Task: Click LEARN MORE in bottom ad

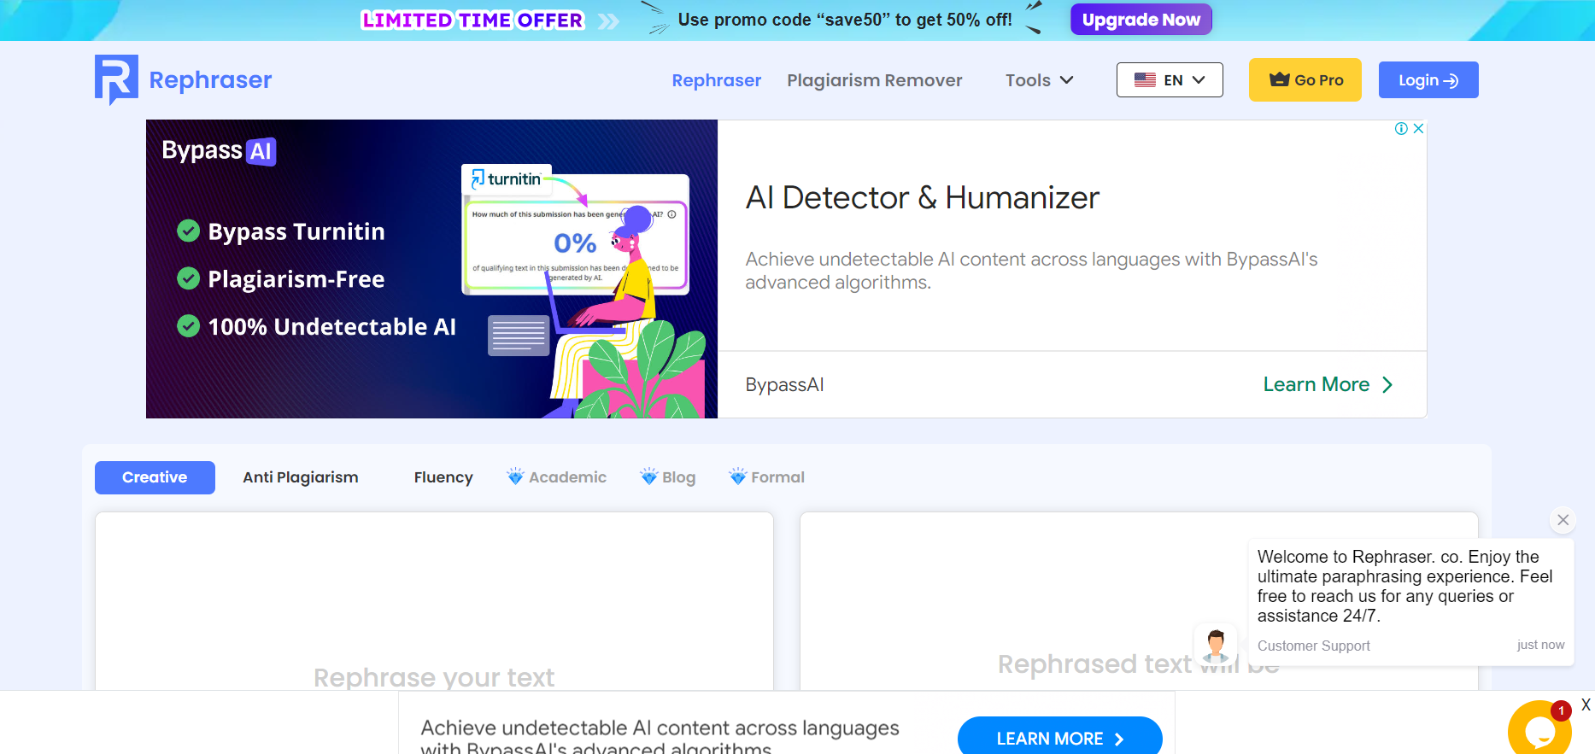Action: (x=1059, y=738)
